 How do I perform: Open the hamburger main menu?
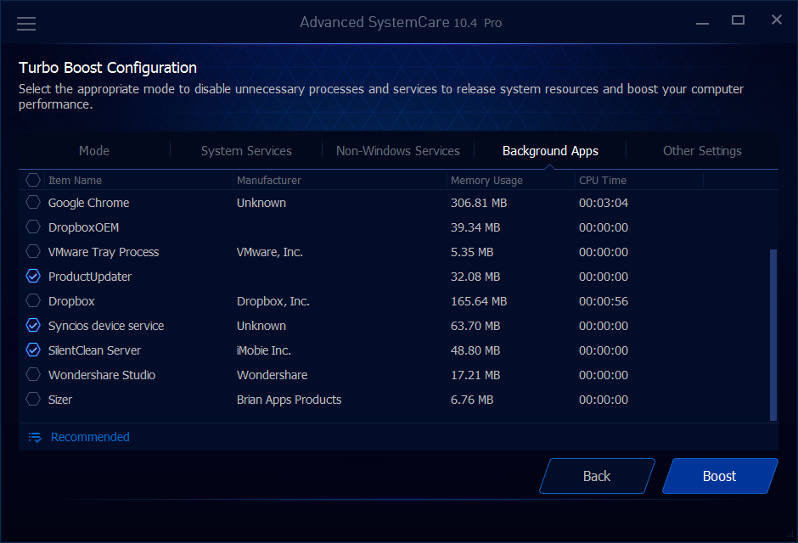tap(26, 24)
